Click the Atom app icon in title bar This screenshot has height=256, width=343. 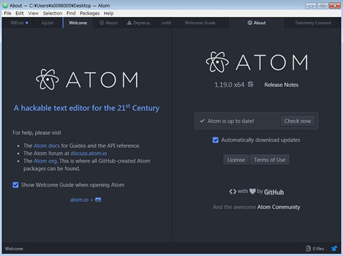(x=5, y=6)
